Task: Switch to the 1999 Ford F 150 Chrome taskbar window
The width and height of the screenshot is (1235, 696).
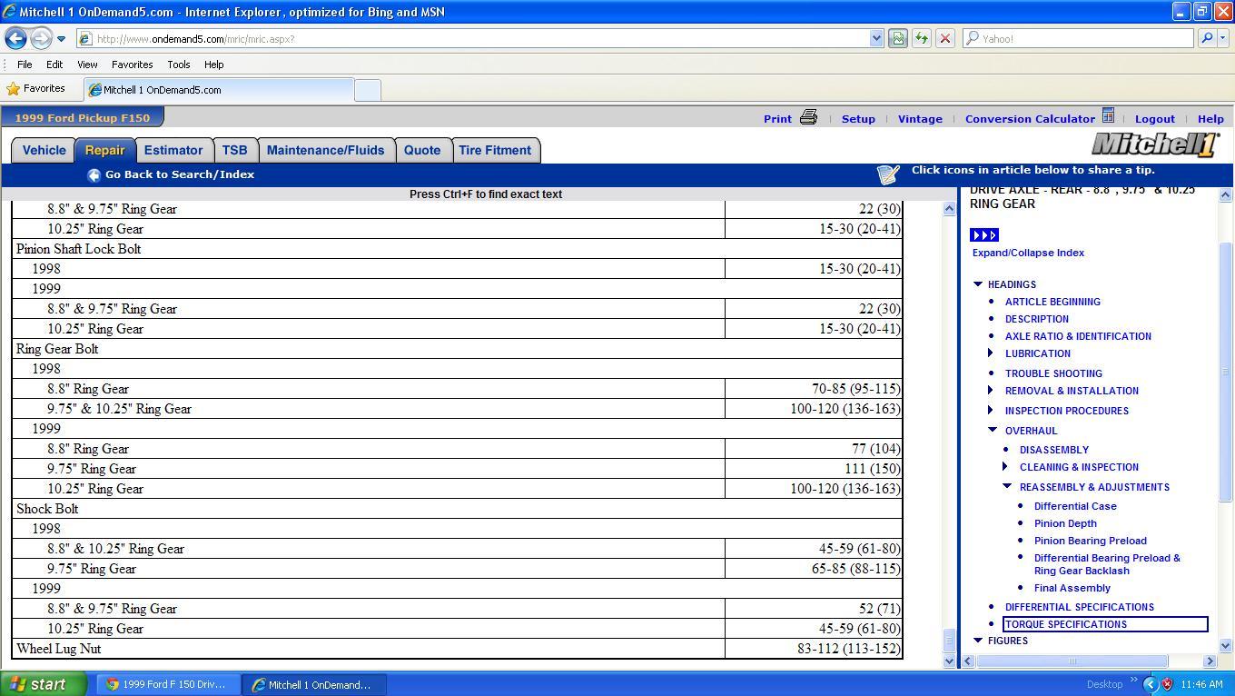Action: tap(169, 684)
